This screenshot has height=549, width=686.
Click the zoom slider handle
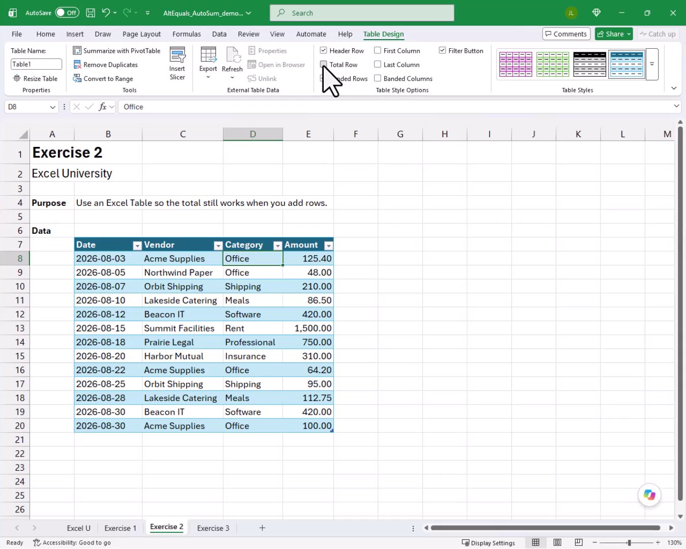coord(629,543)
